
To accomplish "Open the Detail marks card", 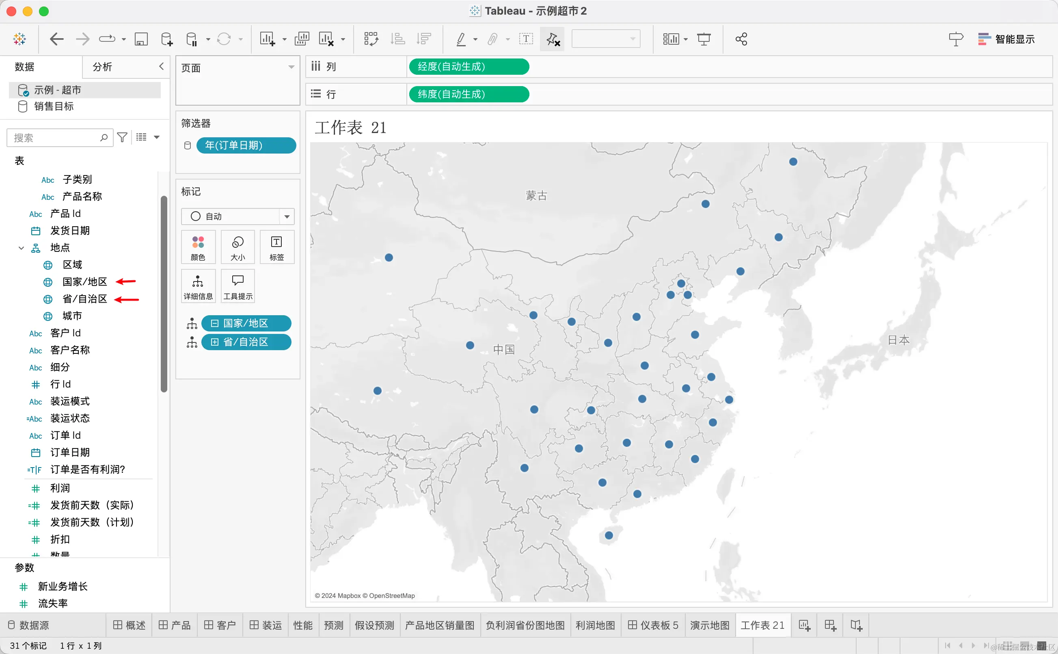I will [x=198, y=286].
